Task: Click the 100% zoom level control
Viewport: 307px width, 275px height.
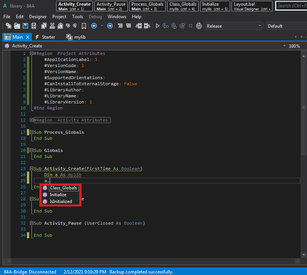Action: click(294, 46)
